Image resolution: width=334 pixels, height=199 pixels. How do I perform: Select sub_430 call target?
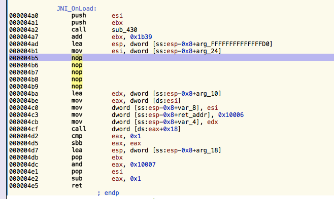(124, 30)
